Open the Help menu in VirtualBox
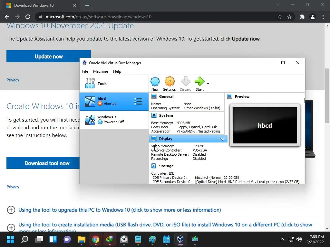The width and height of the screenshot is (330, 247). coord(117,71)
